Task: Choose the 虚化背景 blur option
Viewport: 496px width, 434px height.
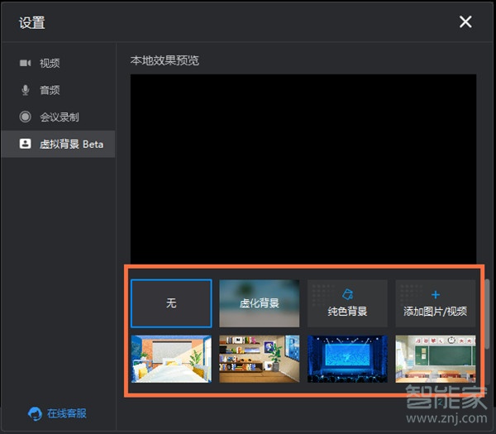Action: pos(260,303)
